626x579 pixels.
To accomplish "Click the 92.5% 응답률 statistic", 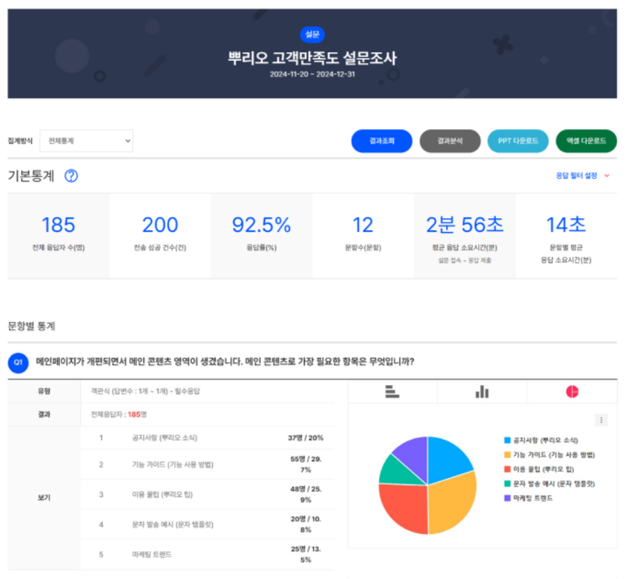I will pos(262,236).
